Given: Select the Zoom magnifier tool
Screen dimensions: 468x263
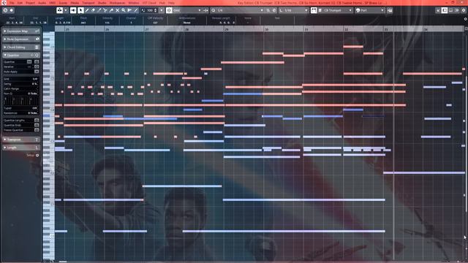Looking at the screenshot, I should [124, 10].
